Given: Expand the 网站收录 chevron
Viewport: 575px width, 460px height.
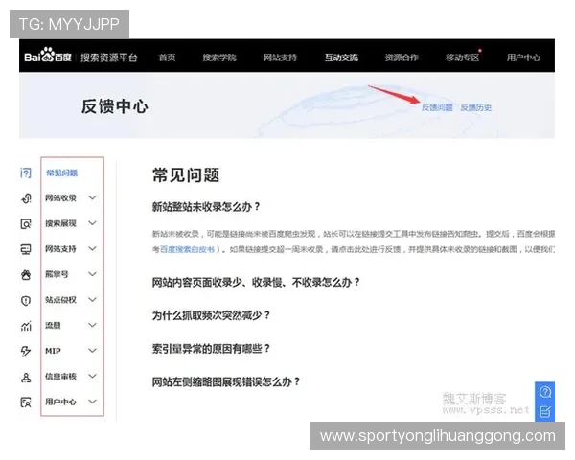Looking at the screenshot, I should click(92, 197).
